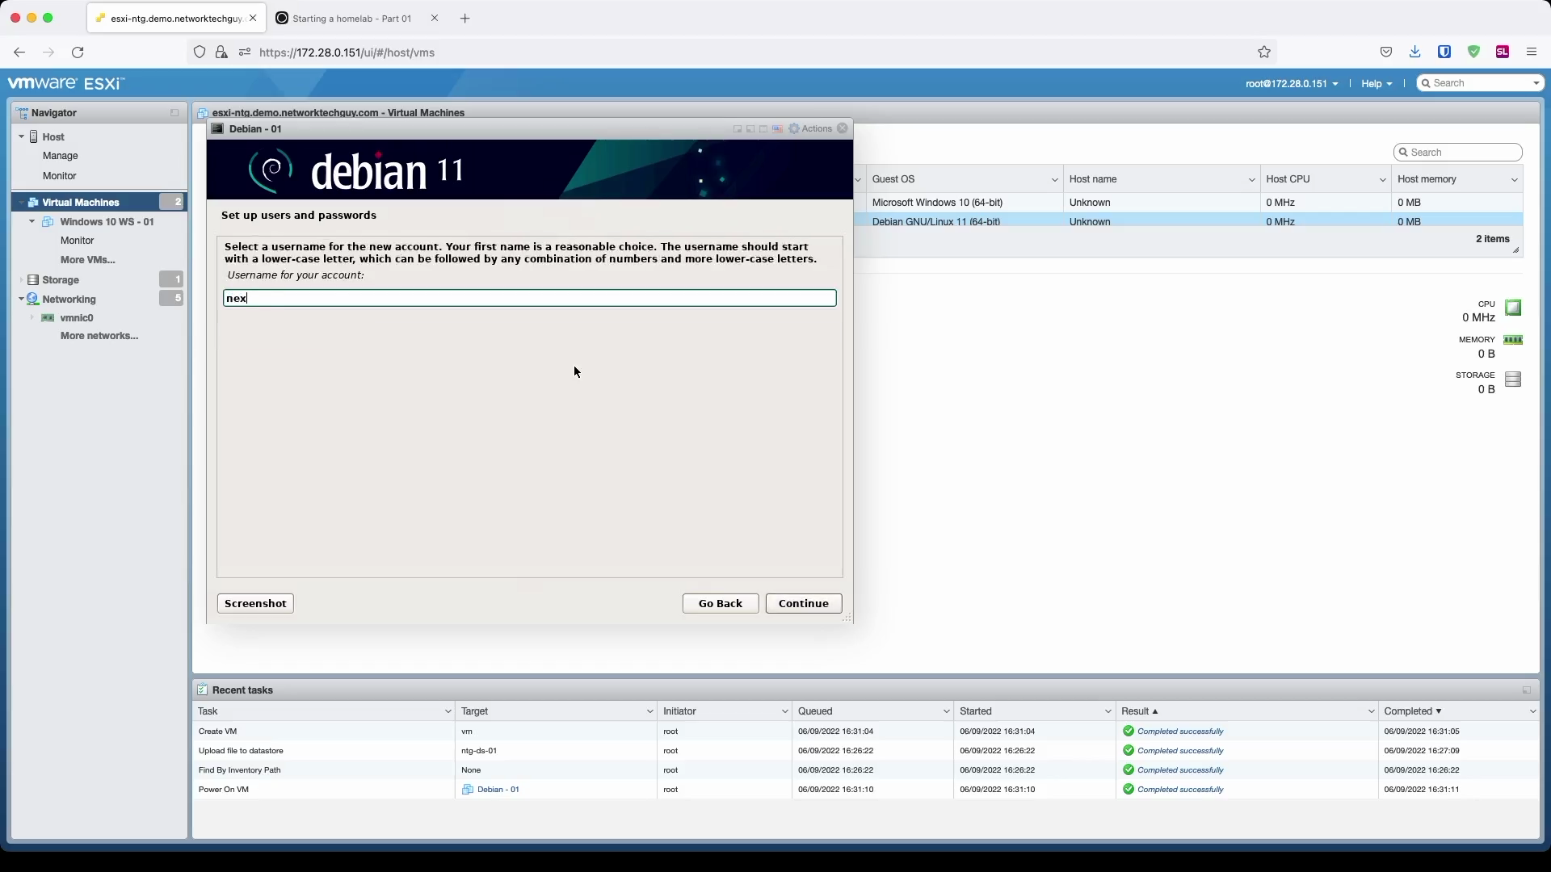Screen dimensions: 1551x872
Task: Click the first console window resize icon
Action: click(738, 129)
